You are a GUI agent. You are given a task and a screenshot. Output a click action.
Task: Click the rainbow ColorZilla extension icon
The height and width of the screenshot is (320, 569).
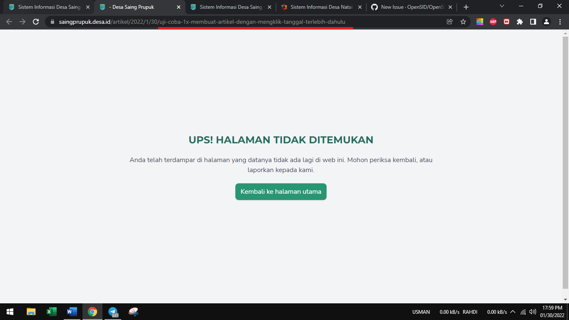click(480, 21)
